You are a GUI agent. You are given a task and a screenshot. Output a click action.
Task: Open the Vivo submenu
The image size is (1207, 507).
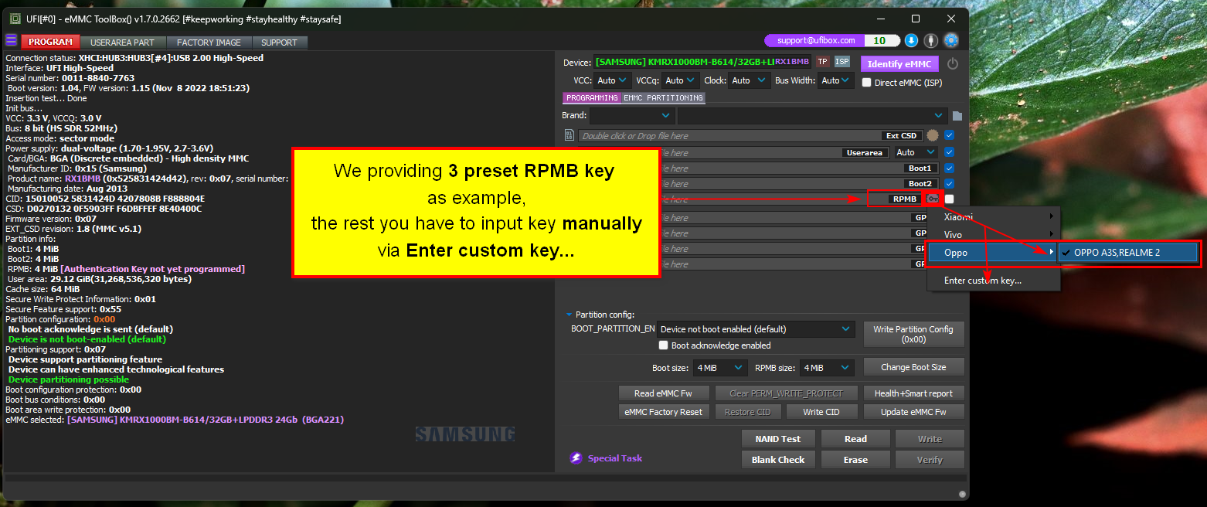(993, 234)
